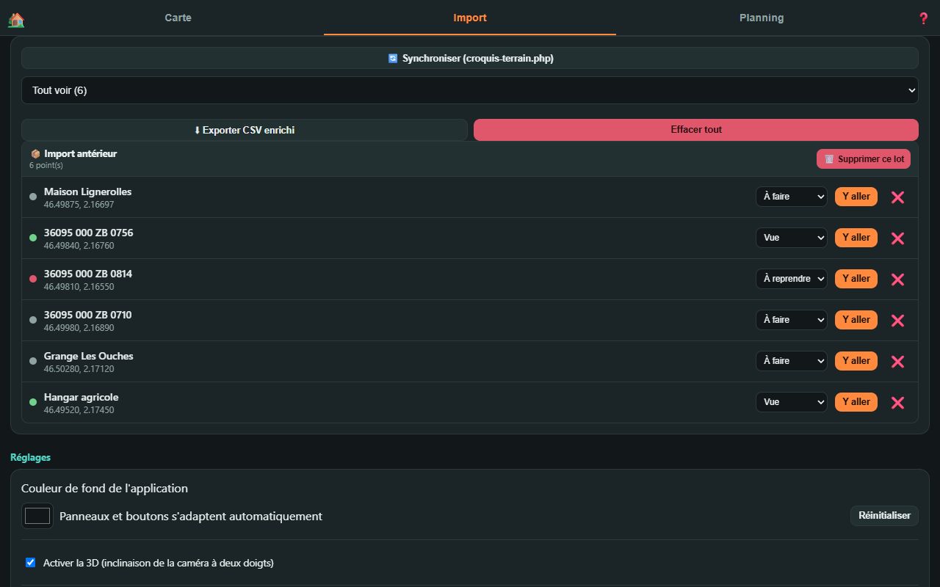Click the green status dot of Hangar agricole
This screenshot has width=940, height=587.
[x=33, y=402]
